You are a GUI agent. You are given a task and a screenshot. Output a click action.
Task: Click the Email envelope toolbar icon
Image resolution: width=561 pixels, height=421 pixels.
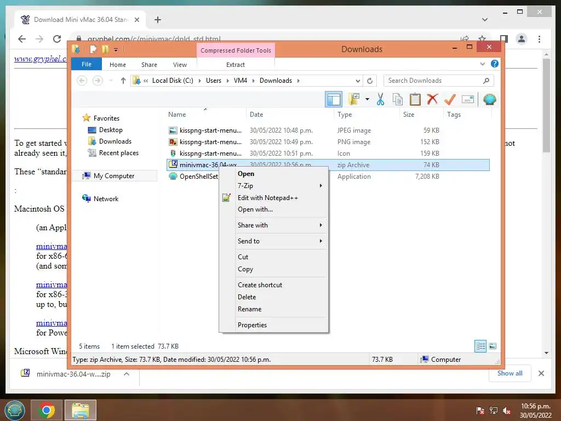[468, 99]
